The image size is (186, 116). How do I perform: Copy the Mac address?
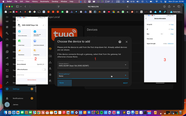pos(172,34)
